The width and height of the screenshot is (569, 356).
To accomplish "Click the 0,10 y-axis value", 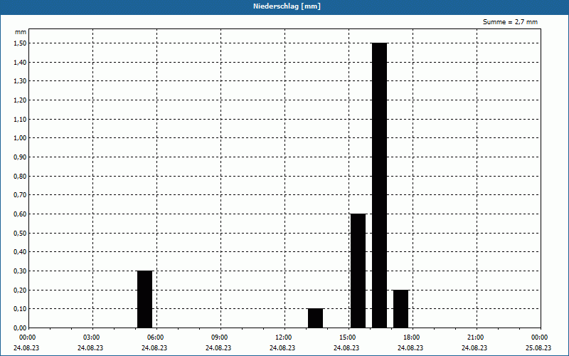I will click(x=20, y=309).
